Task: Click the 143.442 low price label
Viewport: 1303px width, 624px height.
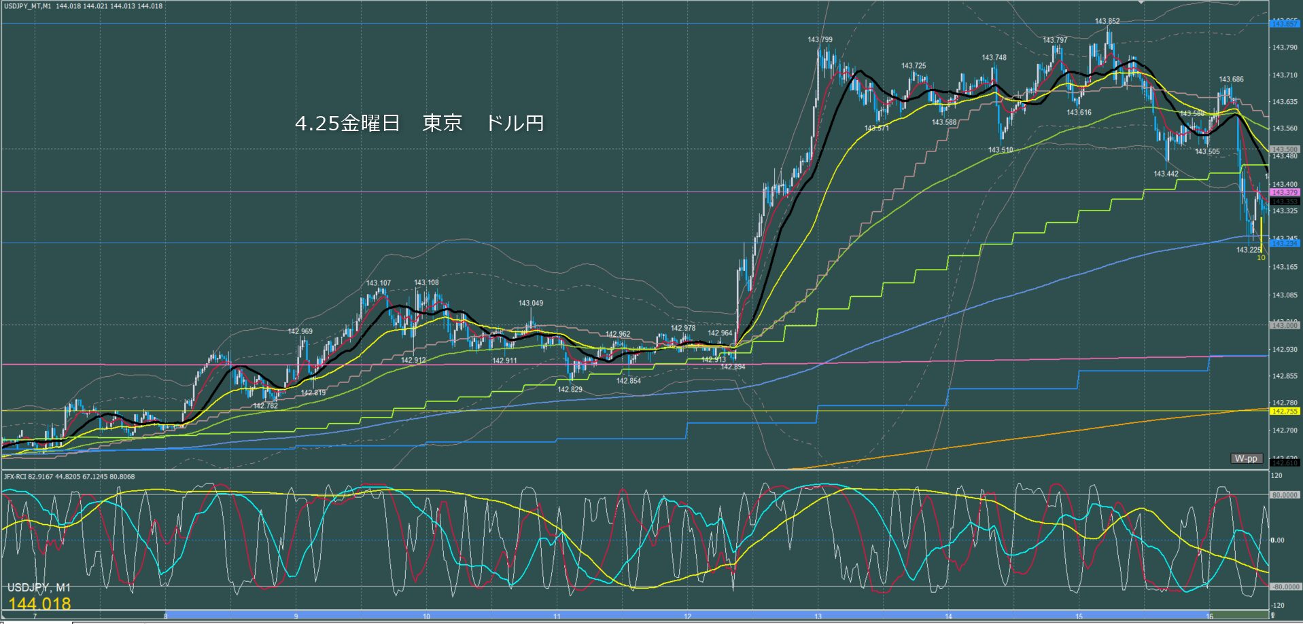Action: point(1166,174)
